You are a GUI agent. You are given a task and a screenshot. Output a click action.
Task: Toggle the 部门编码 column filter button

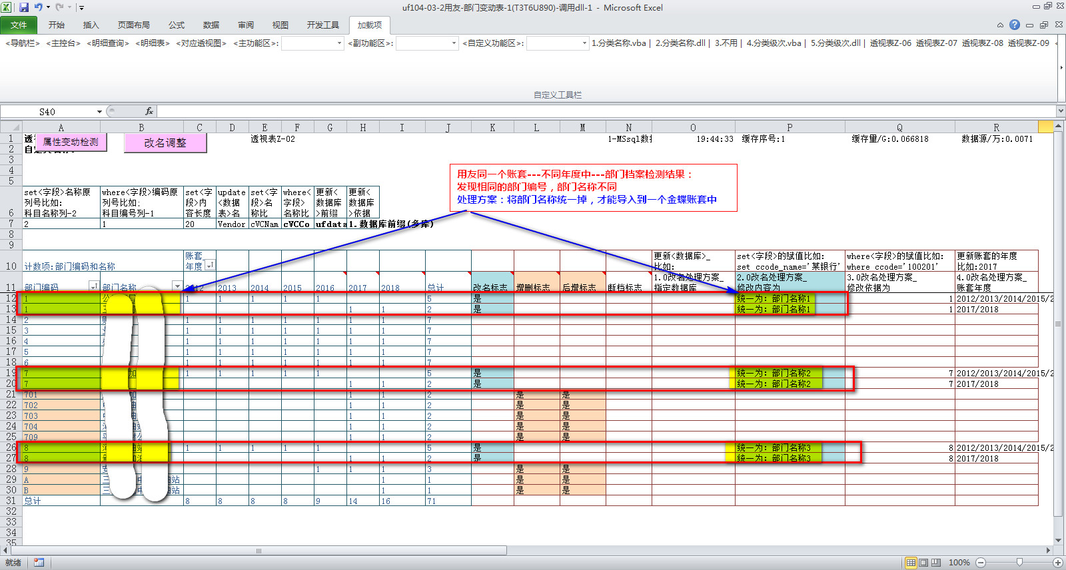pos(93,286)
